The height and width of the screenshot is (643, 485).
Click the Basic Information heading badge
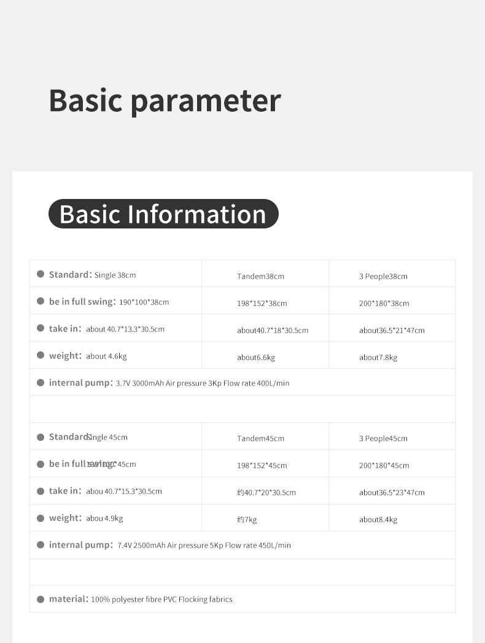pos(163,214)
